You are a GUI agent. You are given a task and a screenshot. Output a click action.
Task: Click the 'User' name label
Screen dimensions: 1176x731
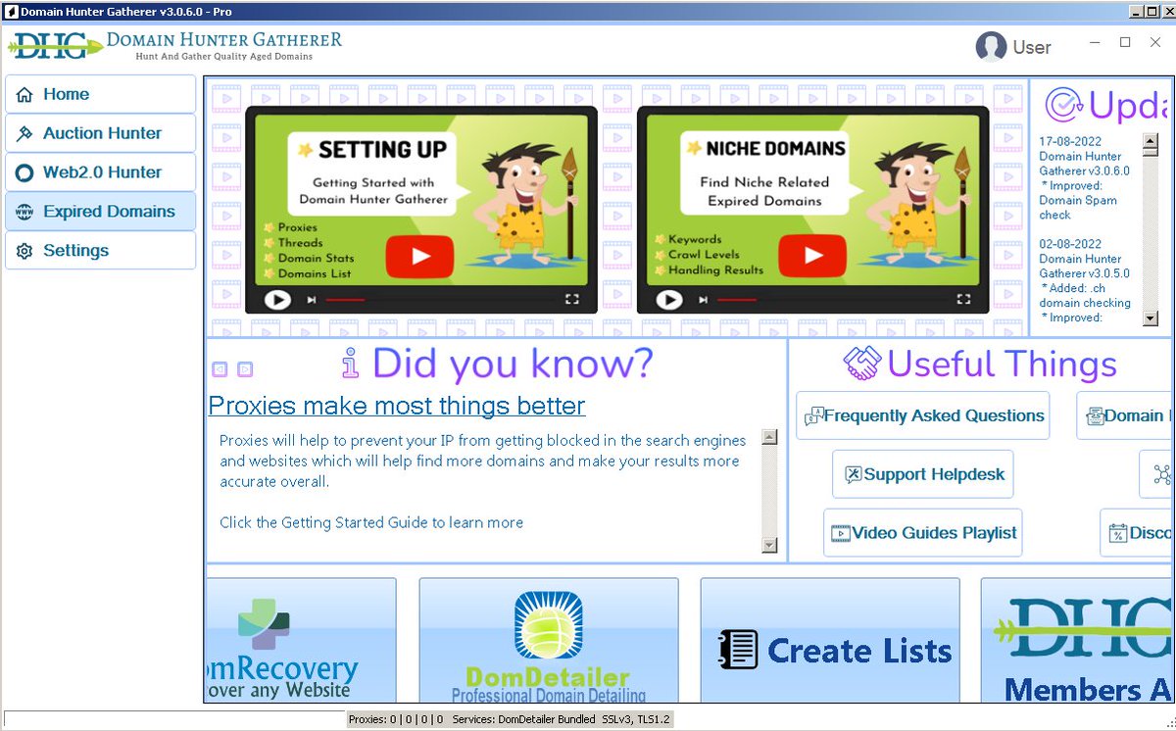click(x=1032, y=47)
